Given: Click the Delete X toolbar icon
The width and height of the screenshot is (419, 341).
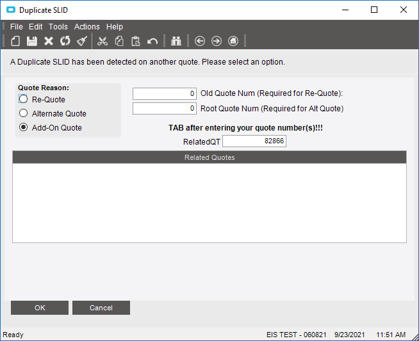Looking at the screenshot, I should [49, 41].
